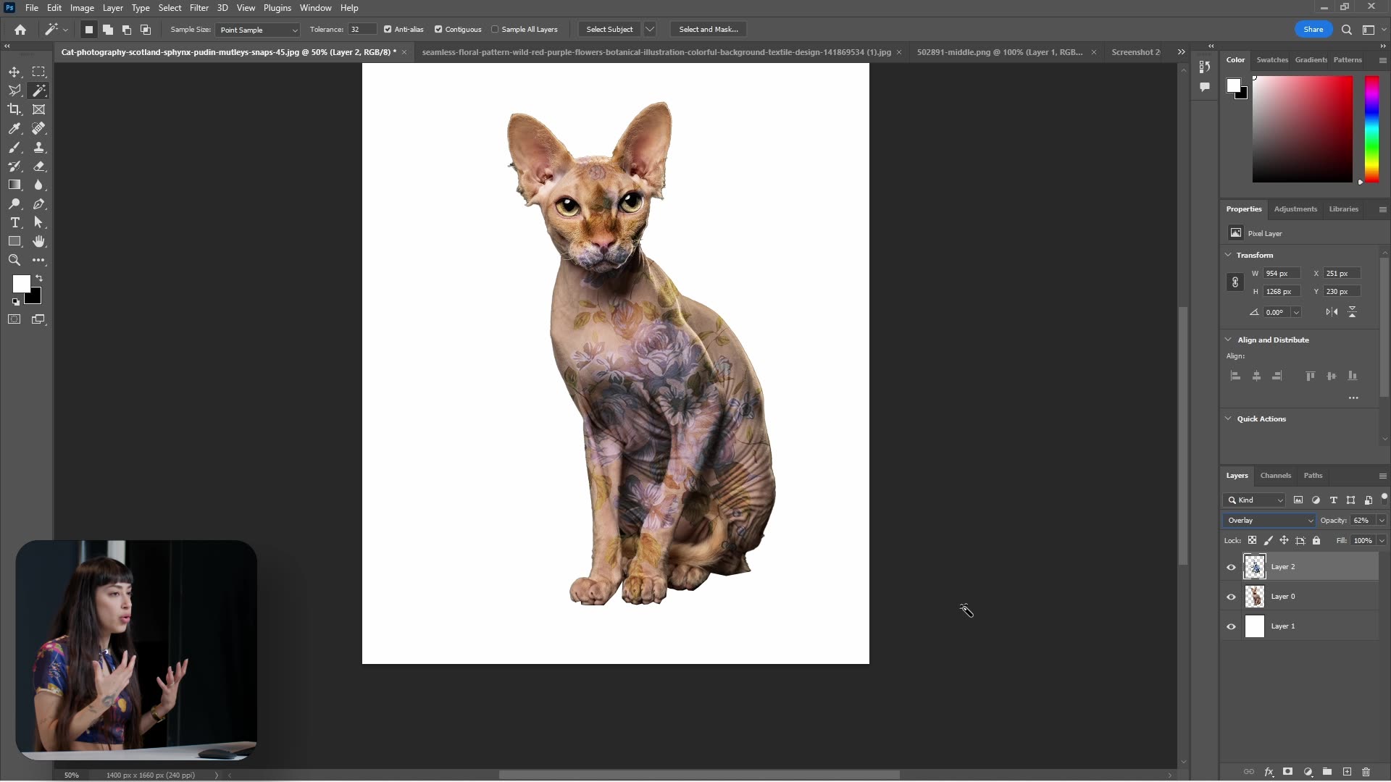Select the Eraser tool
Image resolution: width=1391 pixels, height=782 pixels.
[x=38, y=166]
